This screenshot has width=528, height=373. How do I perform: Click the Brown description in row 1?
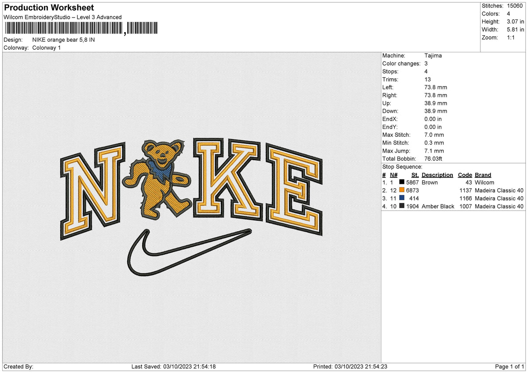[x=429, y=183]
